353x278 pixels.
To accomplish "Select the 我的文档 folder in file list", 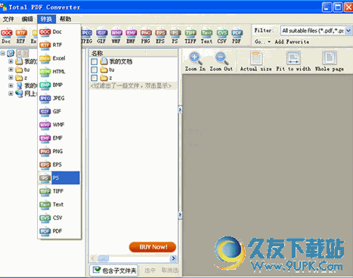I will [x=116, y=62].
